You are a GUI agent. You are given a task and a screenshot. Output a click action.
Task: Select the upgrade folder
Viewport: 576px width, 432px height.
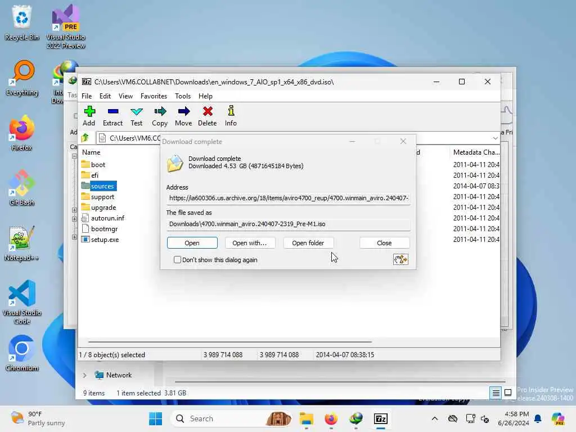pyautogui.click(x=98, y=207)
